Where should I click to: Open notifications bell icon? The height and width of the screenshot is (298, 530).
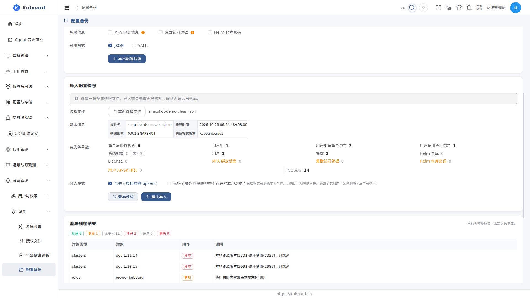coord(469,8)
